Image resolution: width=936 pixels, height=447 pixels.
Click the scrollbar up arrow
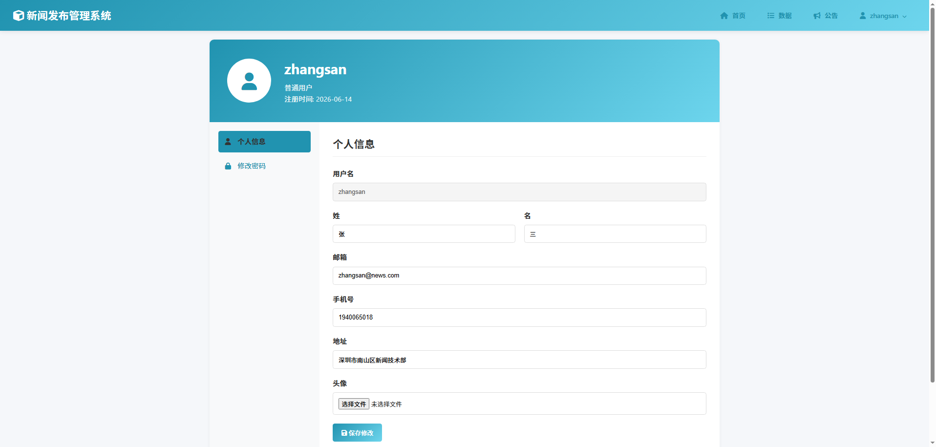coord(933,3)
